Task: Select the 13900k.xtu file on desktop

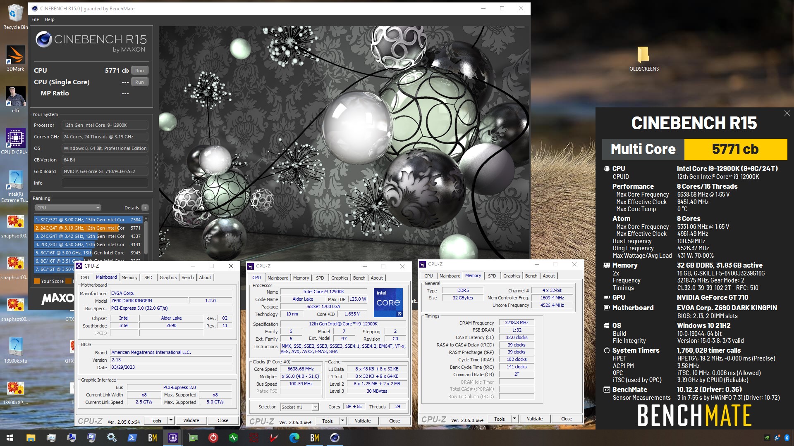Action: [15, 350]
